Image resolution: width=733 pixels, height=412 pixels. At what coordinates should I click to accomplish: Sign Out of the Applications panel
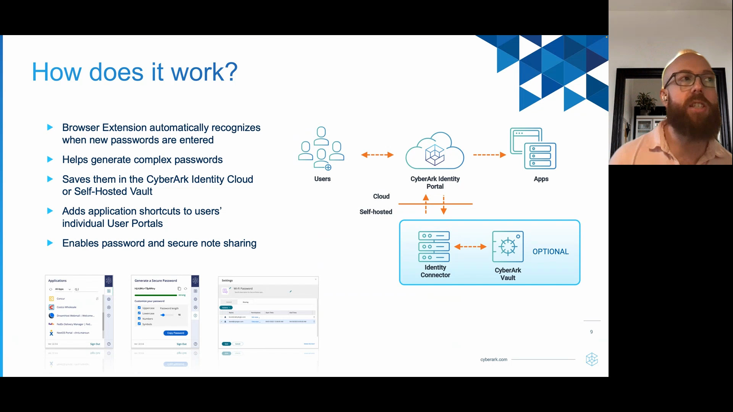pos(95,344)
